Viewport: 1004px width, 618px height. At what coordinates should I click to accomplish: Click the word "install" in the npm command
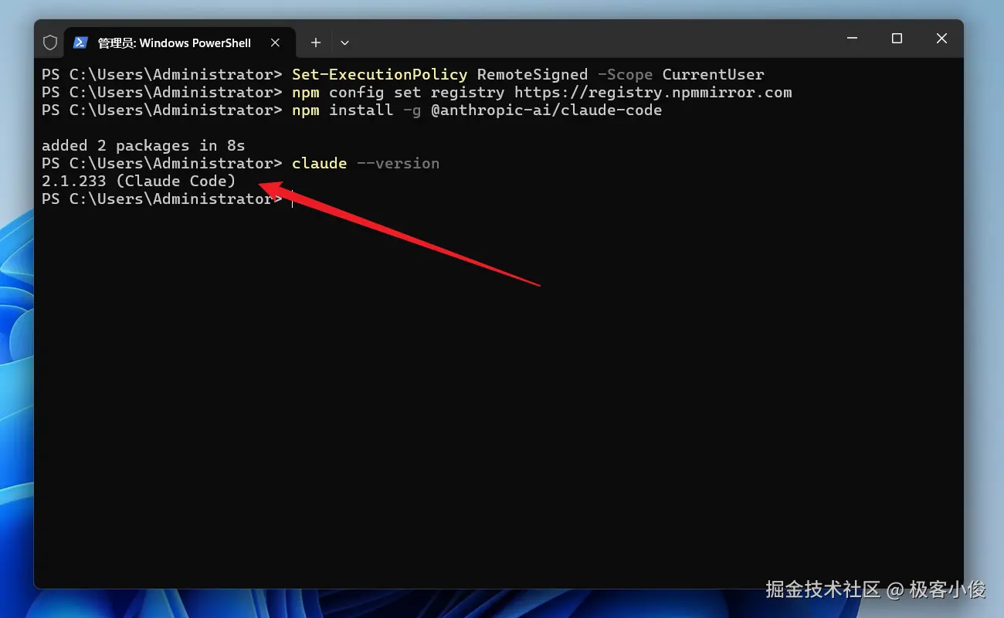pos(361,110)
